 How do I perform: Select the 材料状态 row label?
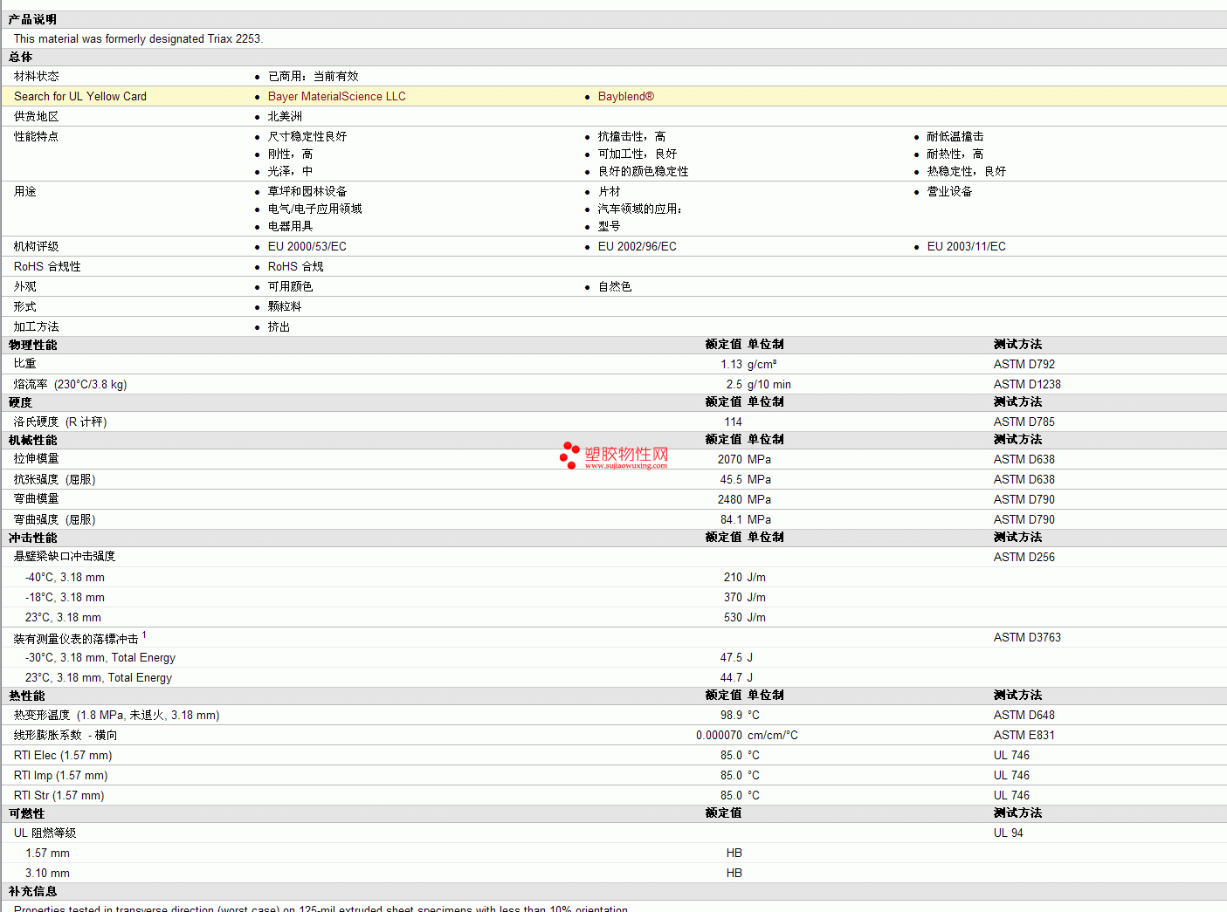[x=37, y=76]
